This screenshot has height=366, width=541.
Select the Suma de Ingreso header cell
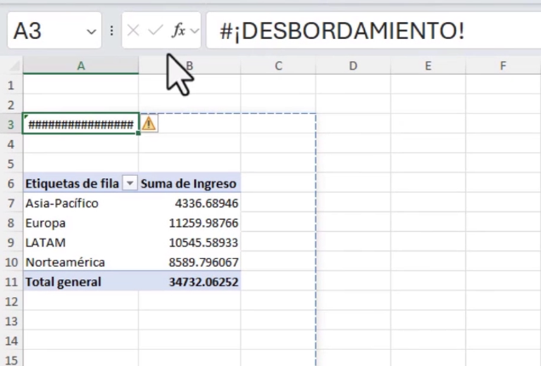pyautogui.click(x=190, y=183)
